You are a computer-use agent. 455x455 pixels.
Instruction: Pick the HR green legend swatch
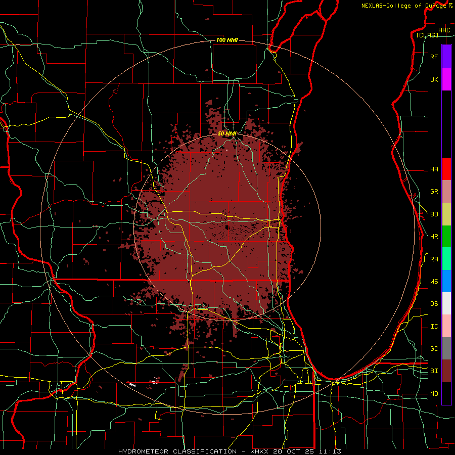click(x=446, y=237)
